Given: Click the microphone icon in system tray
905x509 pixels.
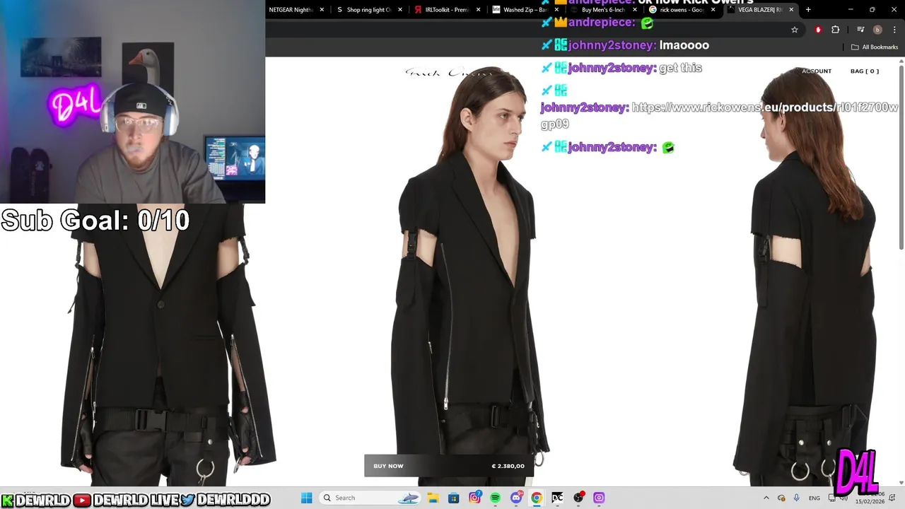Looking at the screenshot, I should (x=797, y=498).
